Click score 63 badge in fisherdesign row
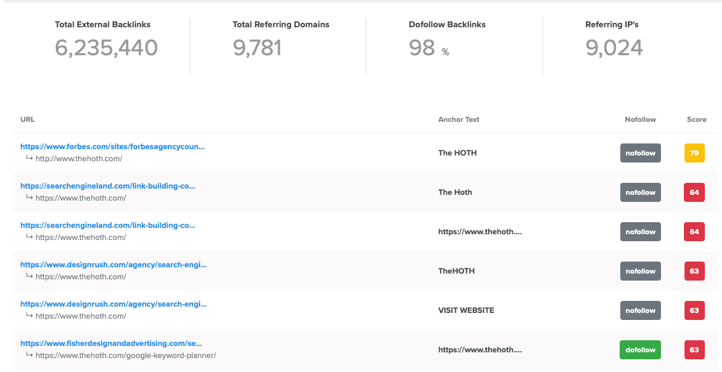Image resolution: width=722 pixels, height=372 pixels. tap(694, 350)
